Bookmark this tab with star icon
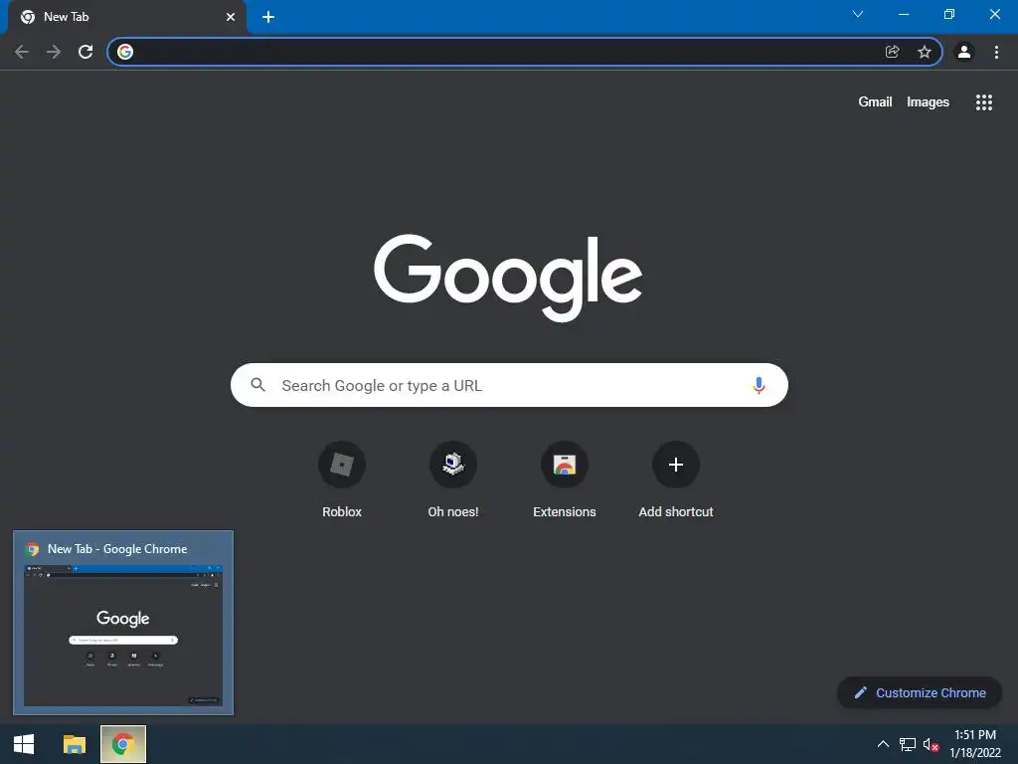This screenshot has width=1018, height=764. tap(925, 52)
